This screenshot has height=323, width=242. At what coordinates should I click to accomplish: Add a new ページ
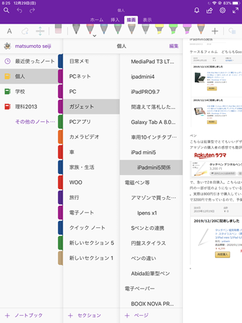tap(136, 315)
